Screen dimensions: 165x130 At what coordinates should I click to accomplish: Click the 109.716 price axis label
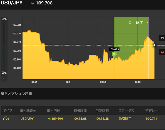[16, 34]
